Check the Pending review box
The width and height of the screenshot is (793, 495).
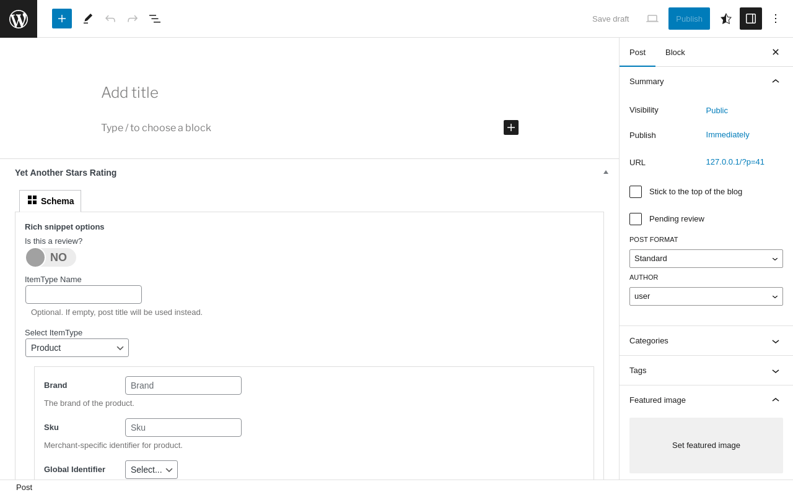[x=636, y=219]
